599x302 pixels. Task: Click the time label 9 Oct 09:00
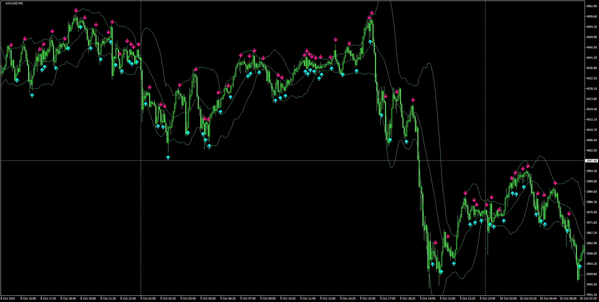pyautogui.click(x=268, y=299)
